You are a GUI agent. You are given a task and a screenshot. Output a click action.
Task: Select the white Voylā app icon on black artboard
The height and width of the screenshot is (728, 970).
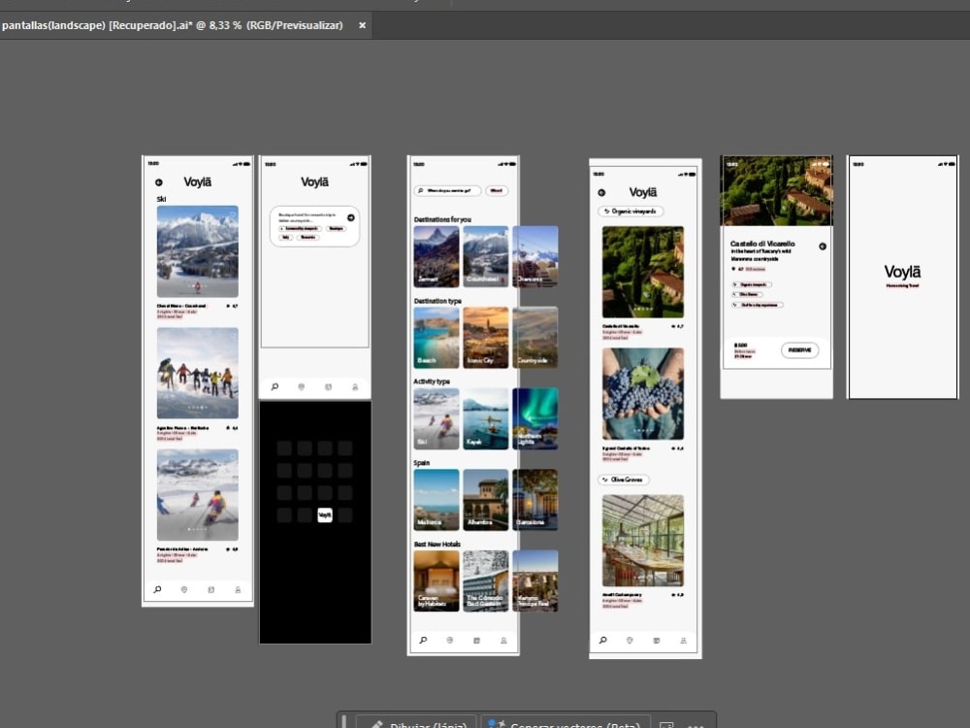(325, 514)
